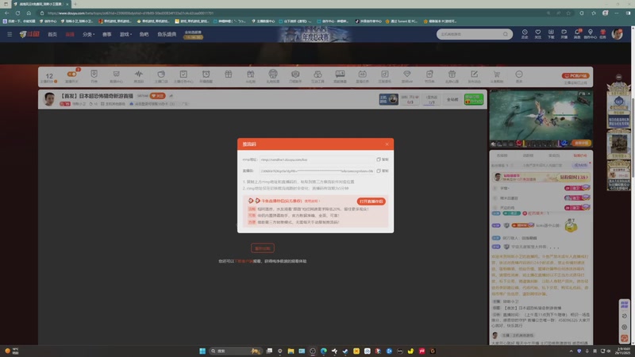Viewport: 635px width, 357px height.
Task: Click the green badge in room header
Action: [474, 99]
